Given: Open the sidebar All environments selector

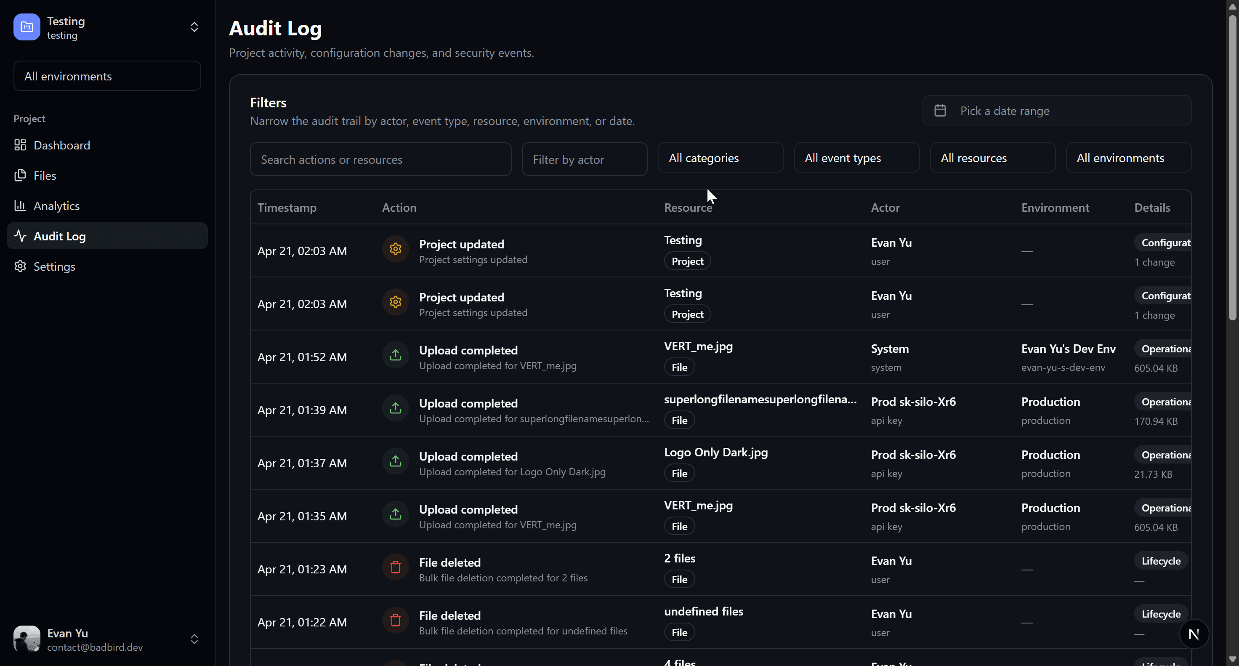Looking at the screenshot, I should 107,75.
